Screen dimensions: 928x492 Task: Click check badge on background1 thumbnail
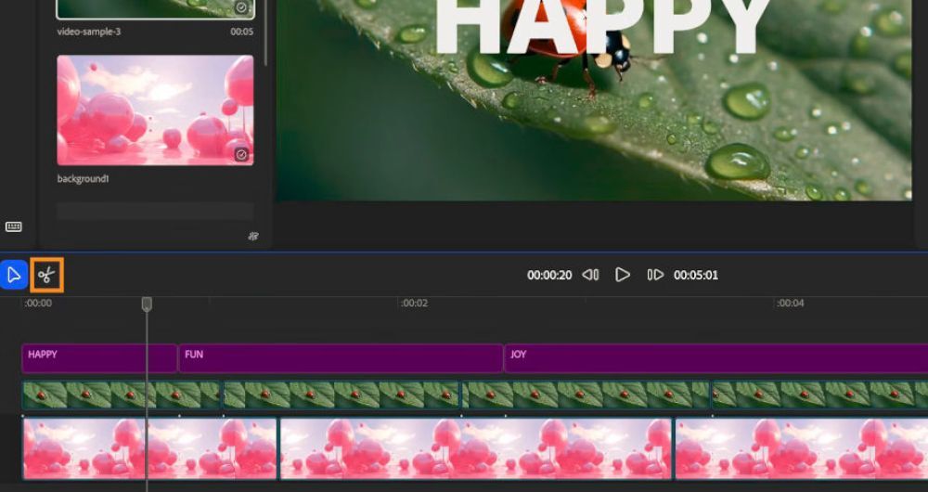(241, 154)
